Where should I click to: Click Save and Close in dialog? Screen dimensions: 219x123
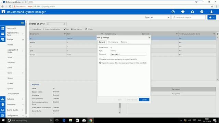(132, 100)
